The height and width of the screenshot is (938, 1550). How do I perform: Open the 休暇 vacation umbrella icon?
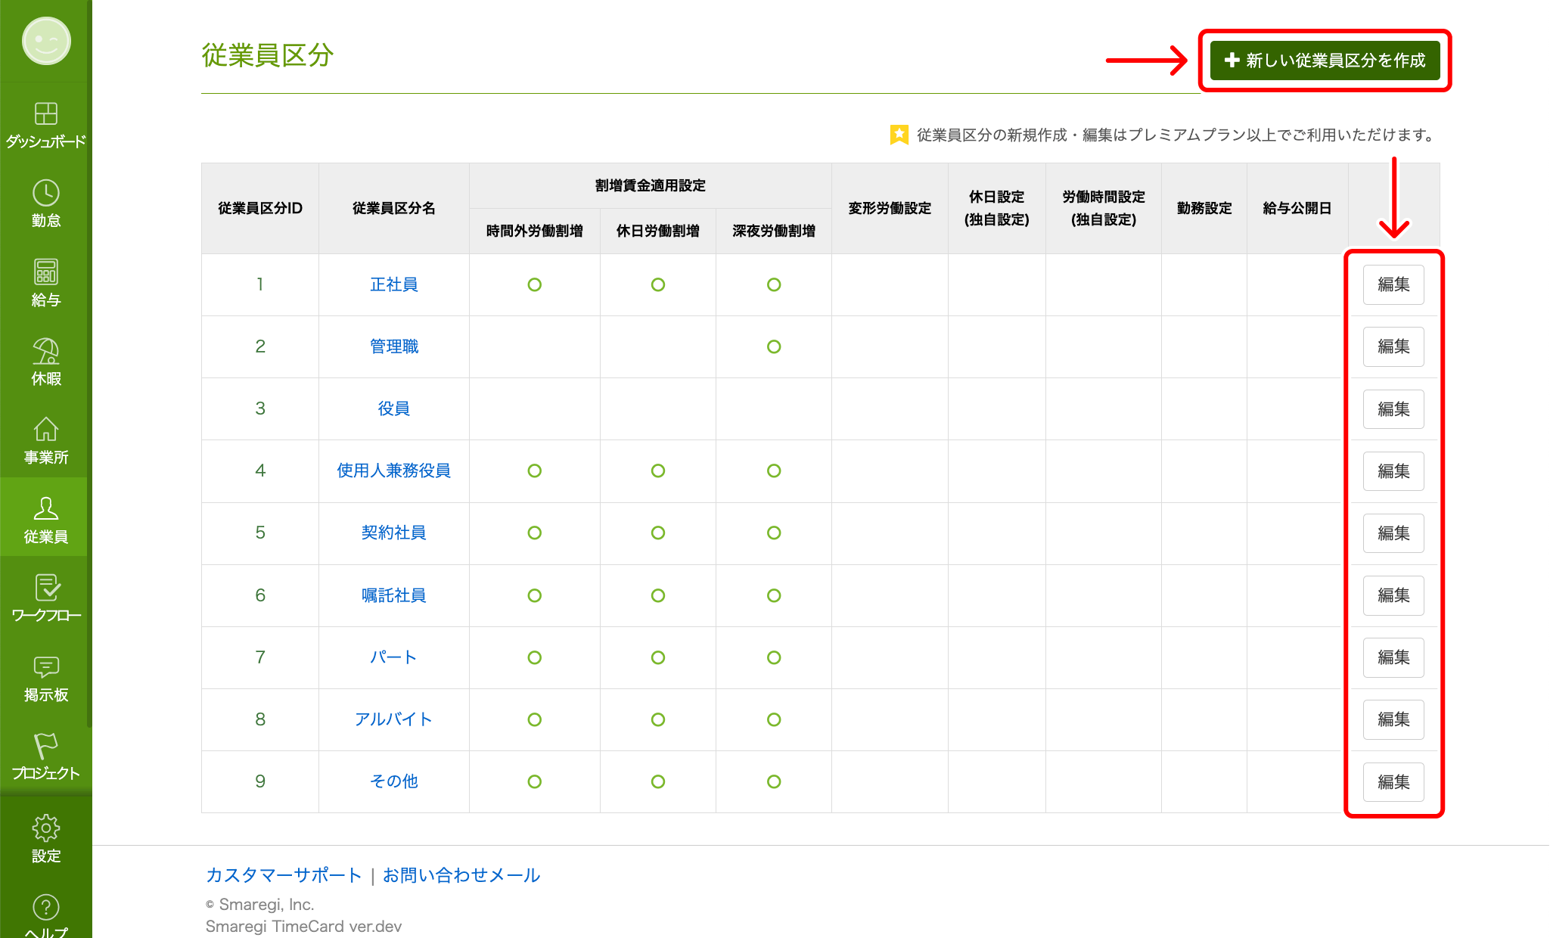click(46, 350)
